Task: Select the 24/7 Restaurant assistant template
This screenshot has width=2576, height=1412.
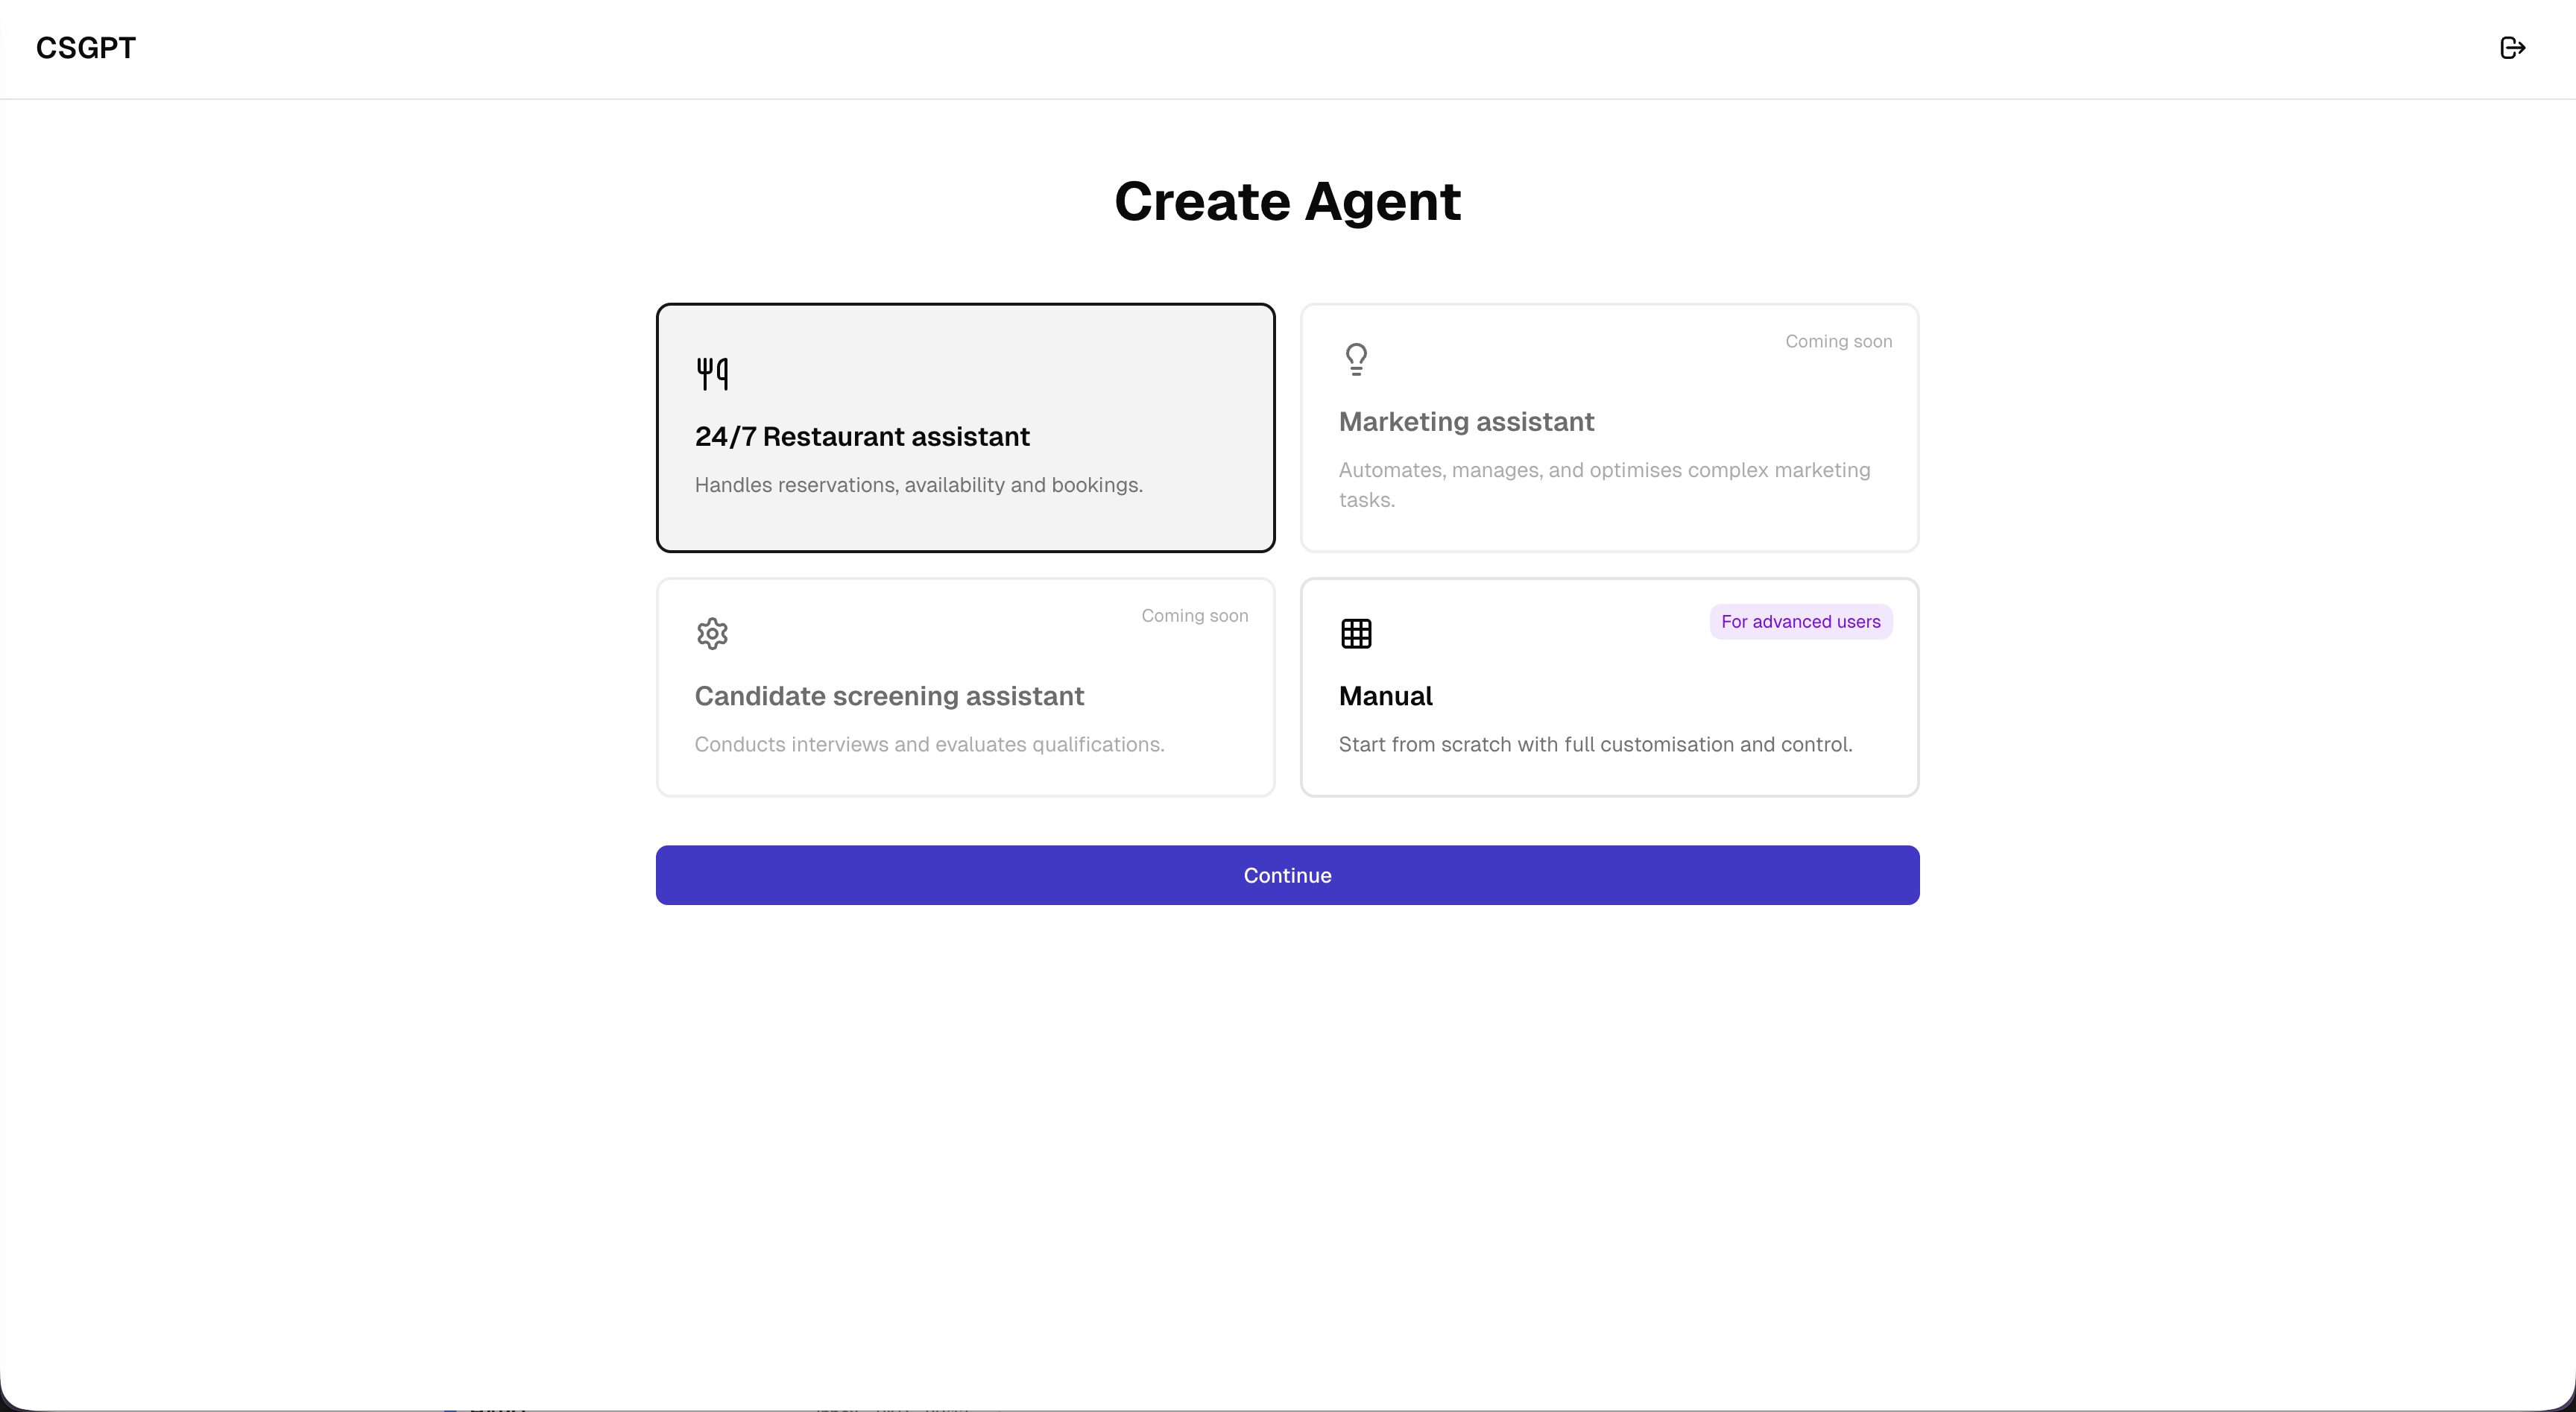Action: 964,428
